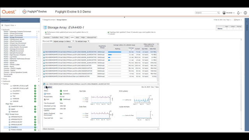Screen dimensions: 249x140
Task: Open the Advanced Find tab
Action: [91, 38]
